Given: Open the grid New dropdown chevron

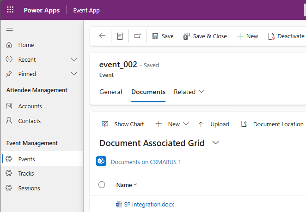Looking at the screenshot, I should 186,124.
